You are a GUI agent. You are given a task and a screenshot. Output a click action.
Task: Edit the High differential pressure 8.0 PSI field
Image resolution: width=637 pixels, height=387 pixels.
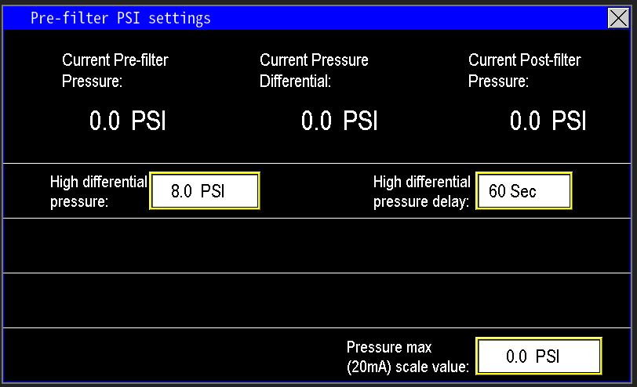click(204, 191)
